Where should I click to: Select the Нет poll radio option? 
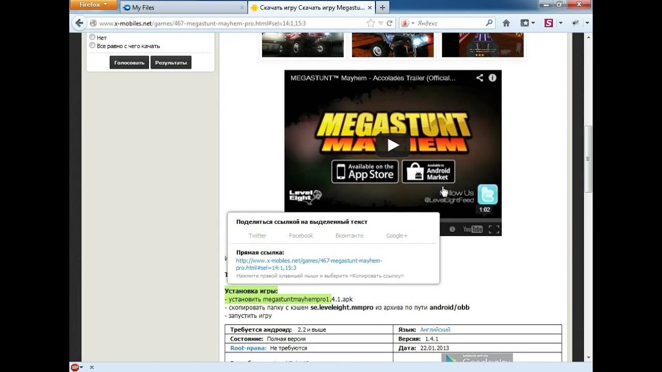pos(93,37)
